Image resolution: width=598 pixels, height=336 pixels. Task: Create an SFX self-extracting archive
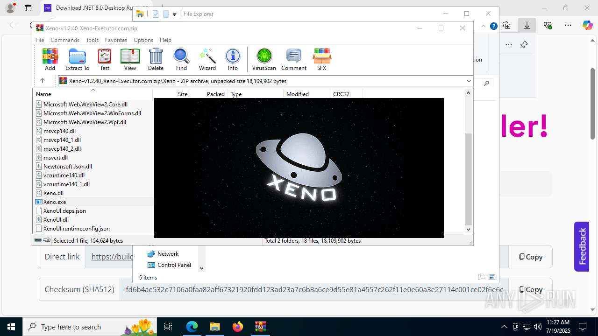(x=322, y=59)
